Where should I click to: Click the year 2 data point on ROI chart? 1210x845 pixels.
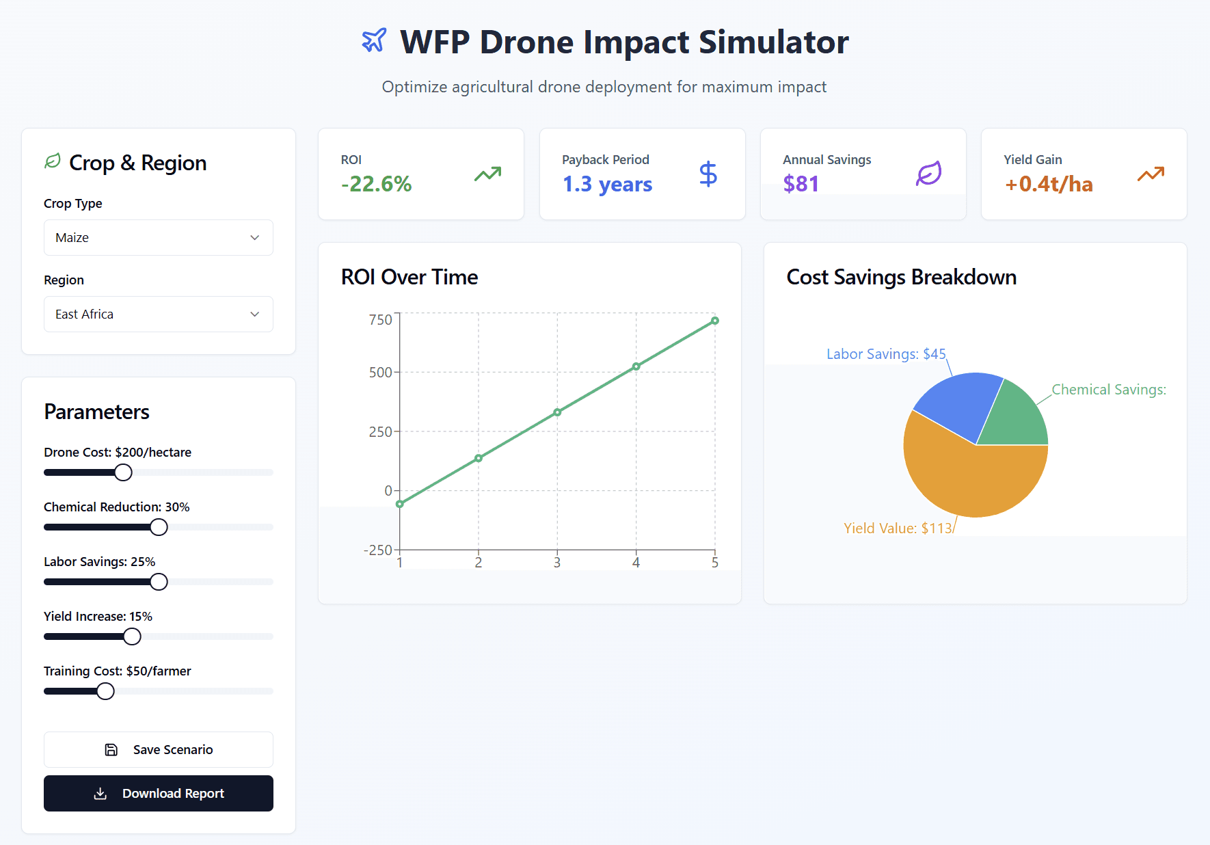[x=479, y=458]
